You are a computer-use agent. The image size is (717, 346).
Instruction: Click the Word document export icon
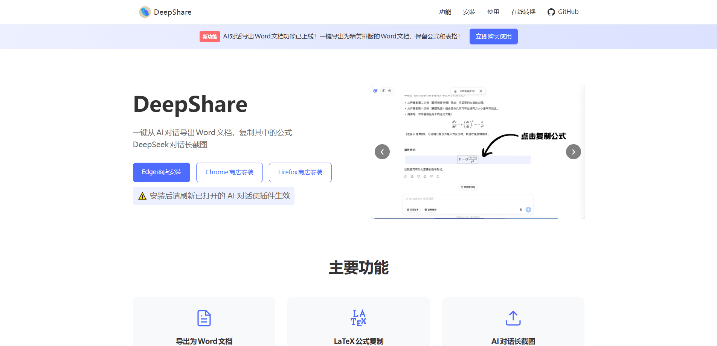(204, 318)
